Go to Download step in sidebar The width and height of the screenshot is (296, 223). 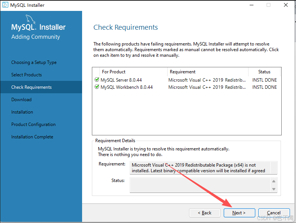pyautogui.click(x=21, y=100)
